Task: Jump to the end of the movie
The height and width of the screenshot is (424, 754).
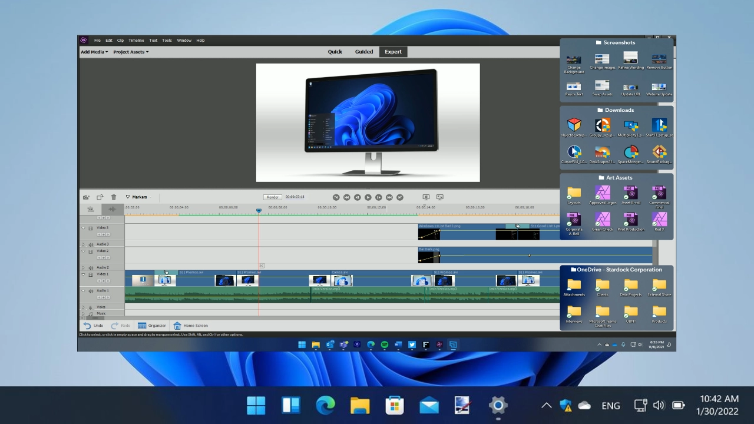Action: click(400, 197)
